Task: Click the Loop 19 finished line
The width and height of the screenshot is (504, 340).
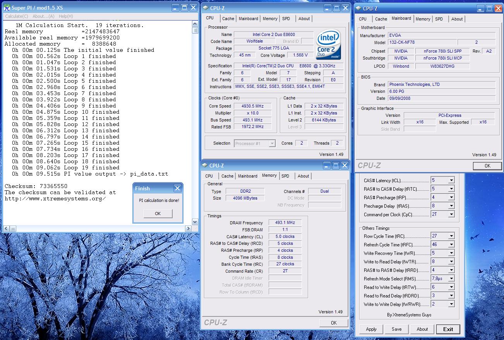Action: point(65,167)
